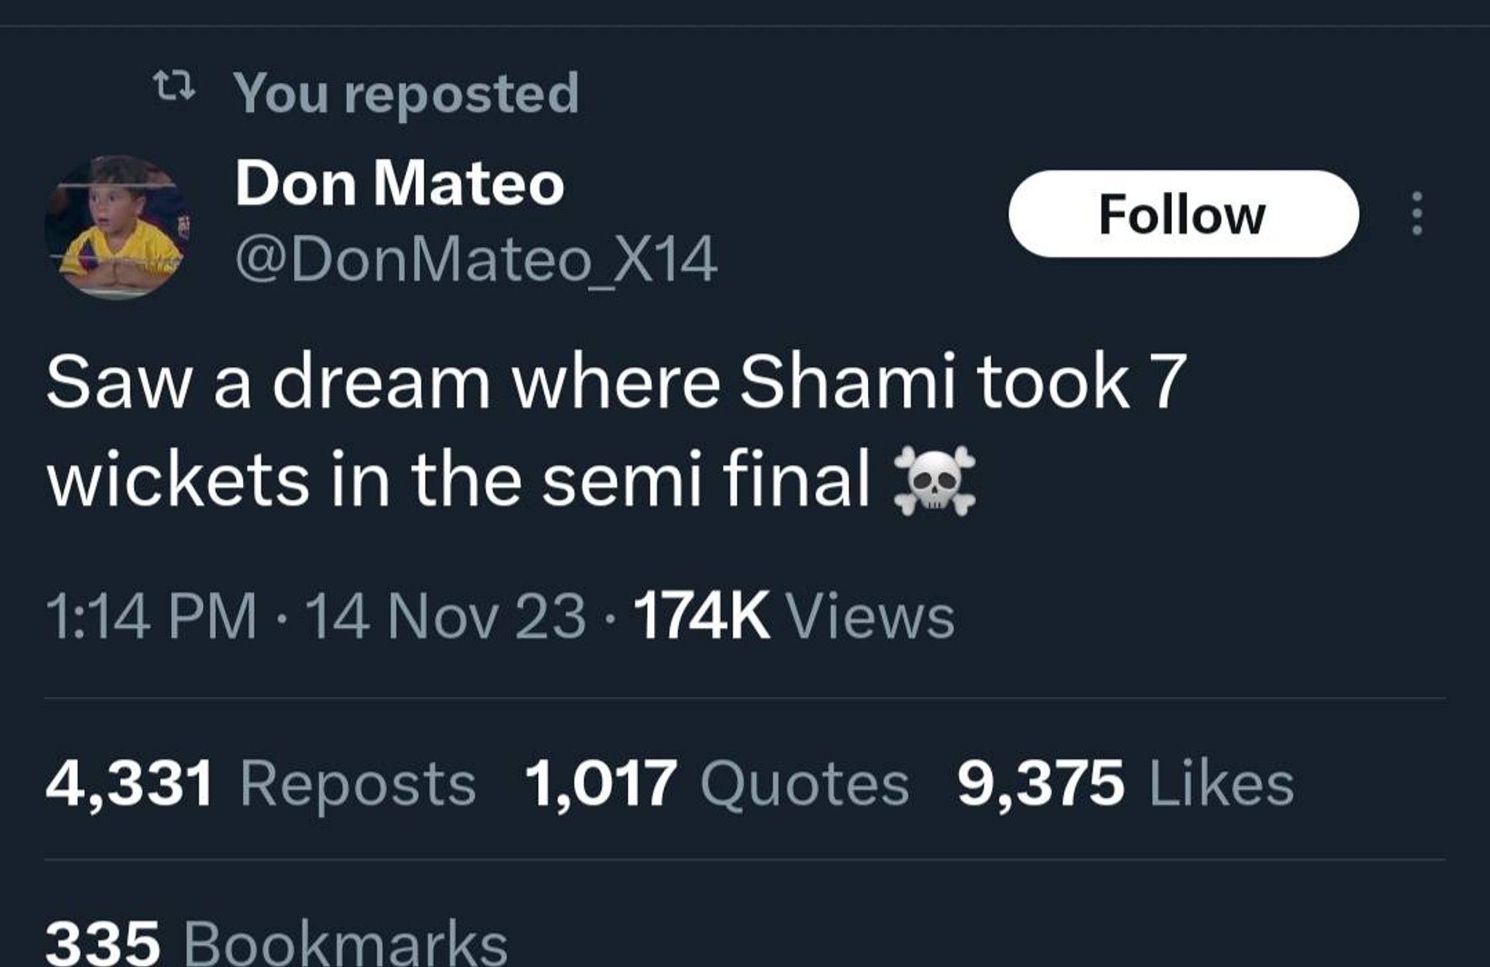Click the word Shami in the tweet
The height and width of the screenshot is (967, 1490).
coord(847,381)
